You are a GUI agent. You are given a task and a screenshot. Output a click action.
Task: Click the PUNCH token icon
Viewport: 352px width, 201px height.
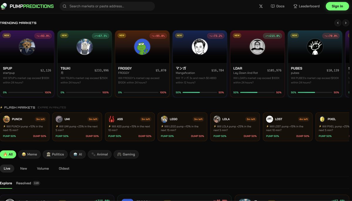6,119
